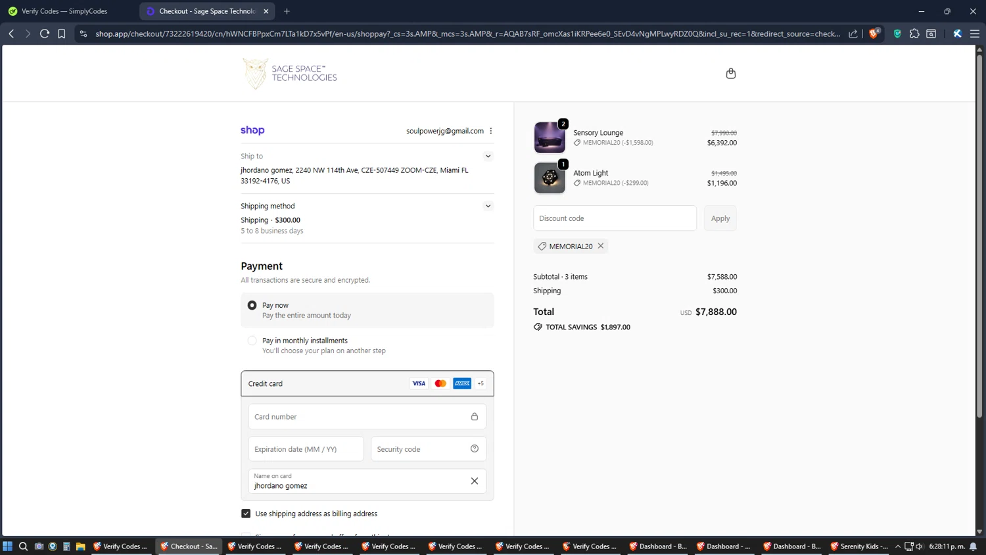Select the Checkout - Sage Space Technologies tab
The height and width of the screenshot is (555, 986).
pyautogui.click(x=207, y=11)
